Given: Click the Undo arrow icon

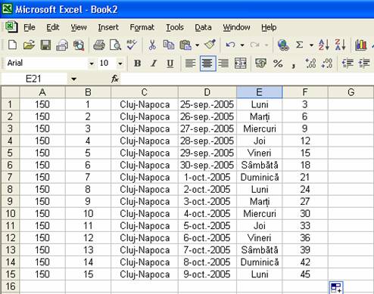Looking at the screenshot, I should 230,45.
